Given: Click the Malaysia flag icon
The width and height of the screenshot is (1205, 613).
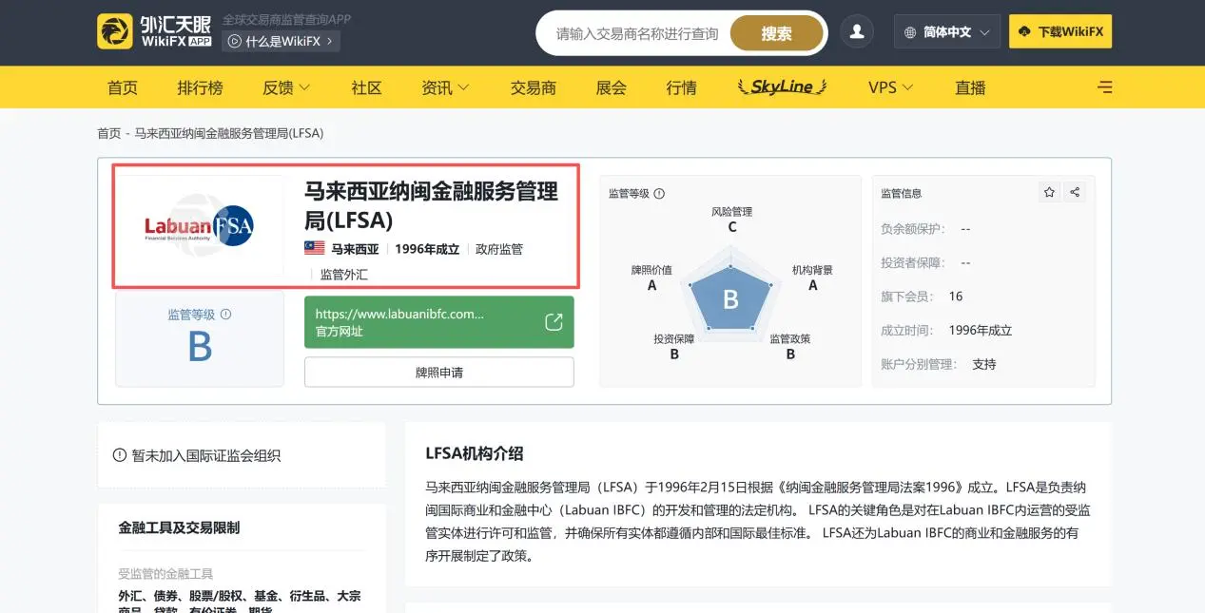Looking at the screenshot, I should [315, 249].
